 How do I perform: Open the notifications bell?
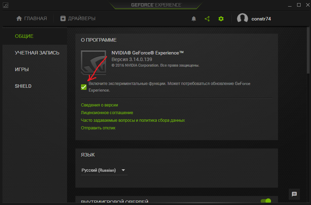tap(194, 19)
